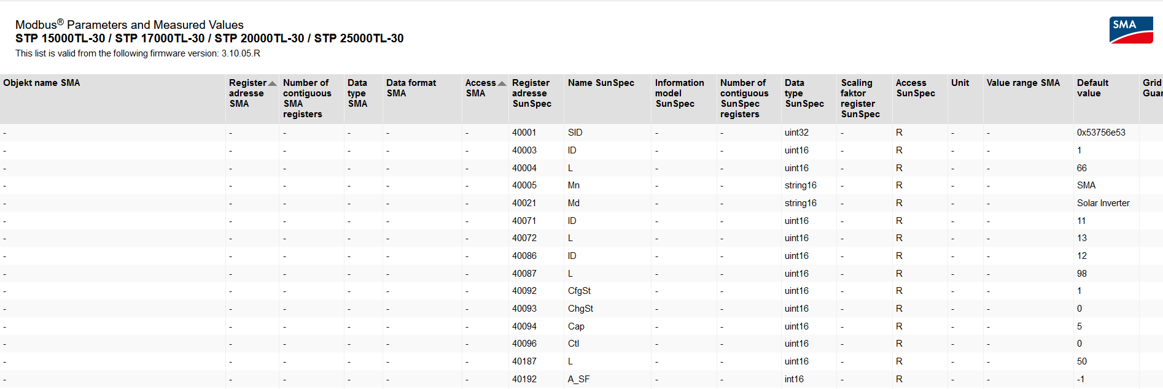This screenshot has height=389, width=1163.
Task: Click the Unit column header
Action: click(x=960, y=83)
